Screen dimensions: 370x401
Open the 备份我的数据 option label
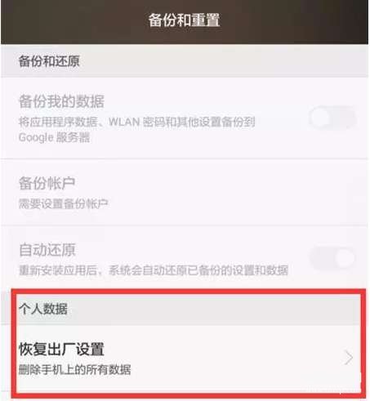click(x=61, y=101)
